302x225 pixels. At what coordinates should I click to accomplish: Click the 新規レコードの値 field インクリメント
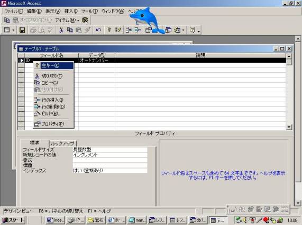click(110, 154)
